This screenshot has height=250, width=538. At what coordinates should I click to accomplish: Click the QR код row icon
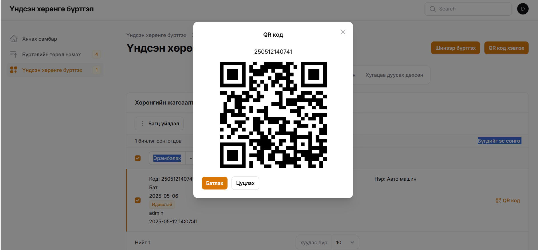coord(498,201)
